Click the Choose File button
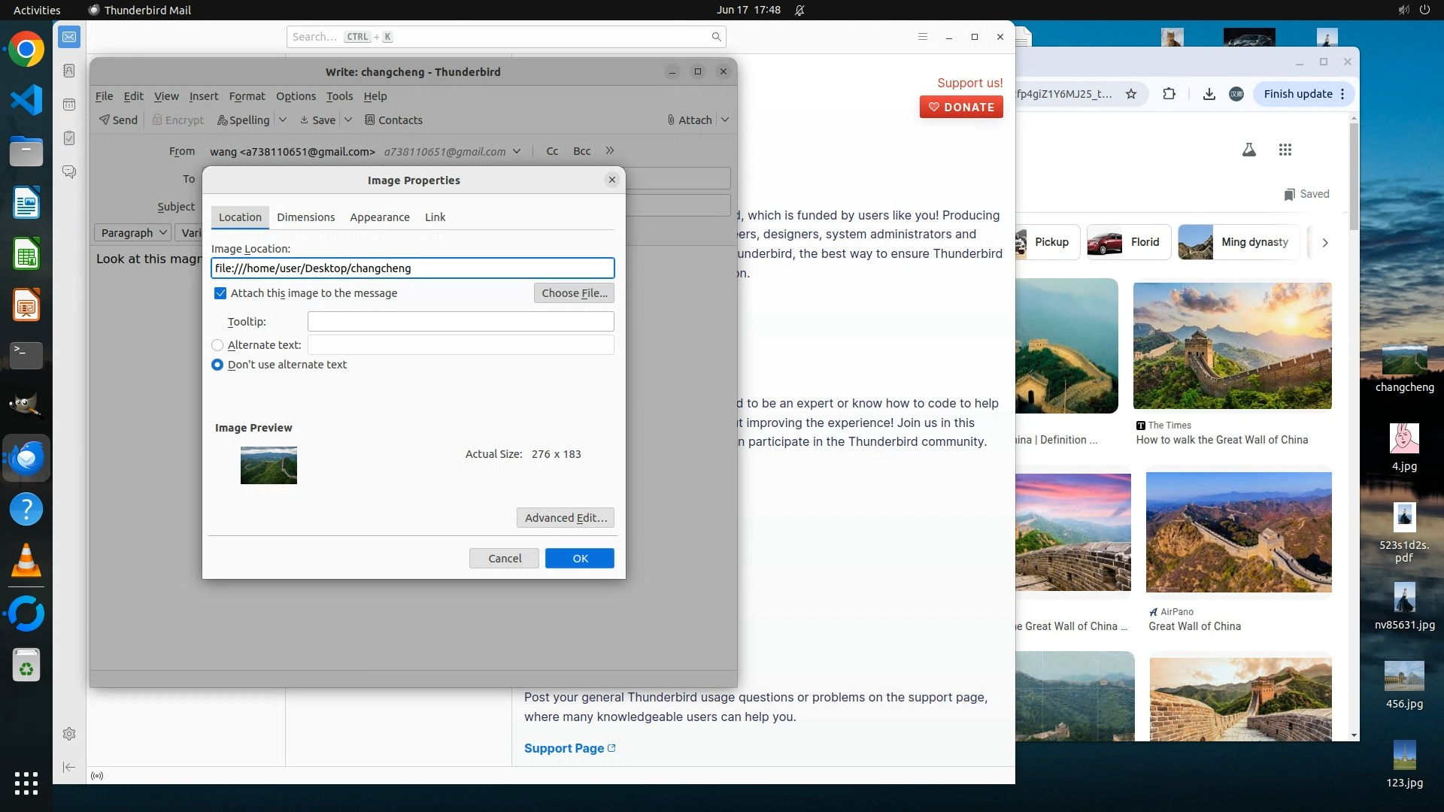 [574, 293]
